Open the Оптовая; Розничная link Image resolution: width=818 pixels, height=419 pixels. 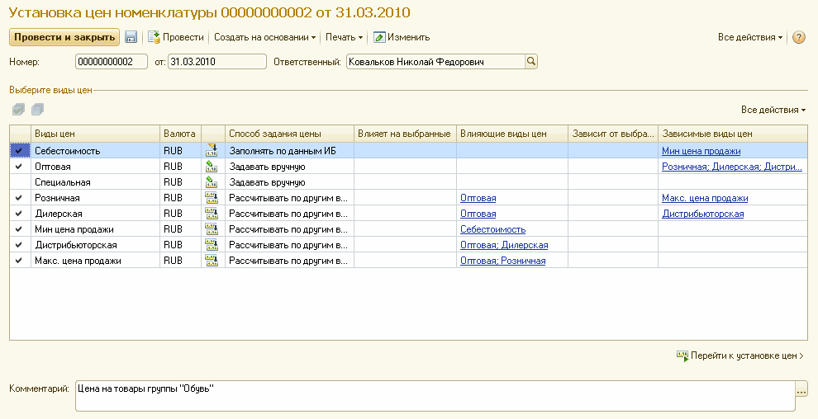coord(503,261)
